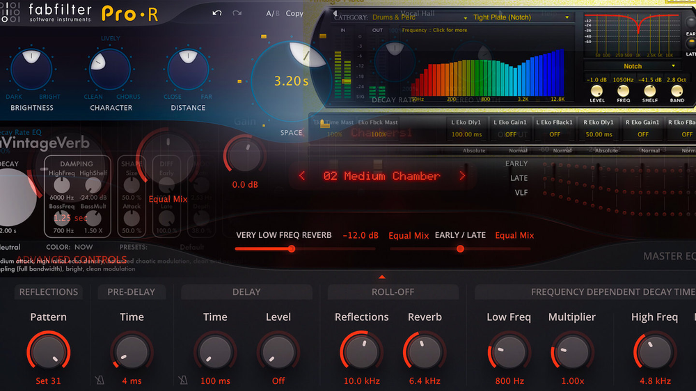Click the LEVEL knob under Notch
The image size is (696, 391).
click(596, 91)
